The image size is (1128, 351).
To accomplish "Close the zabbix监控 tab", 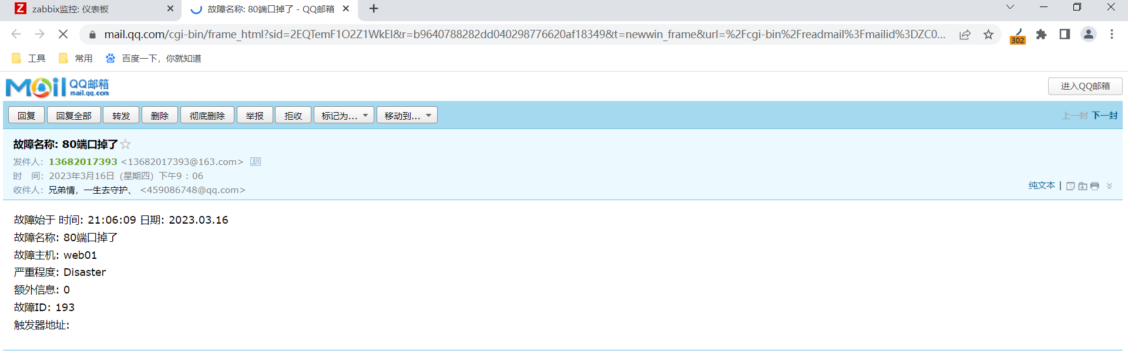I will pyautogui.click(x=170, y=9).
